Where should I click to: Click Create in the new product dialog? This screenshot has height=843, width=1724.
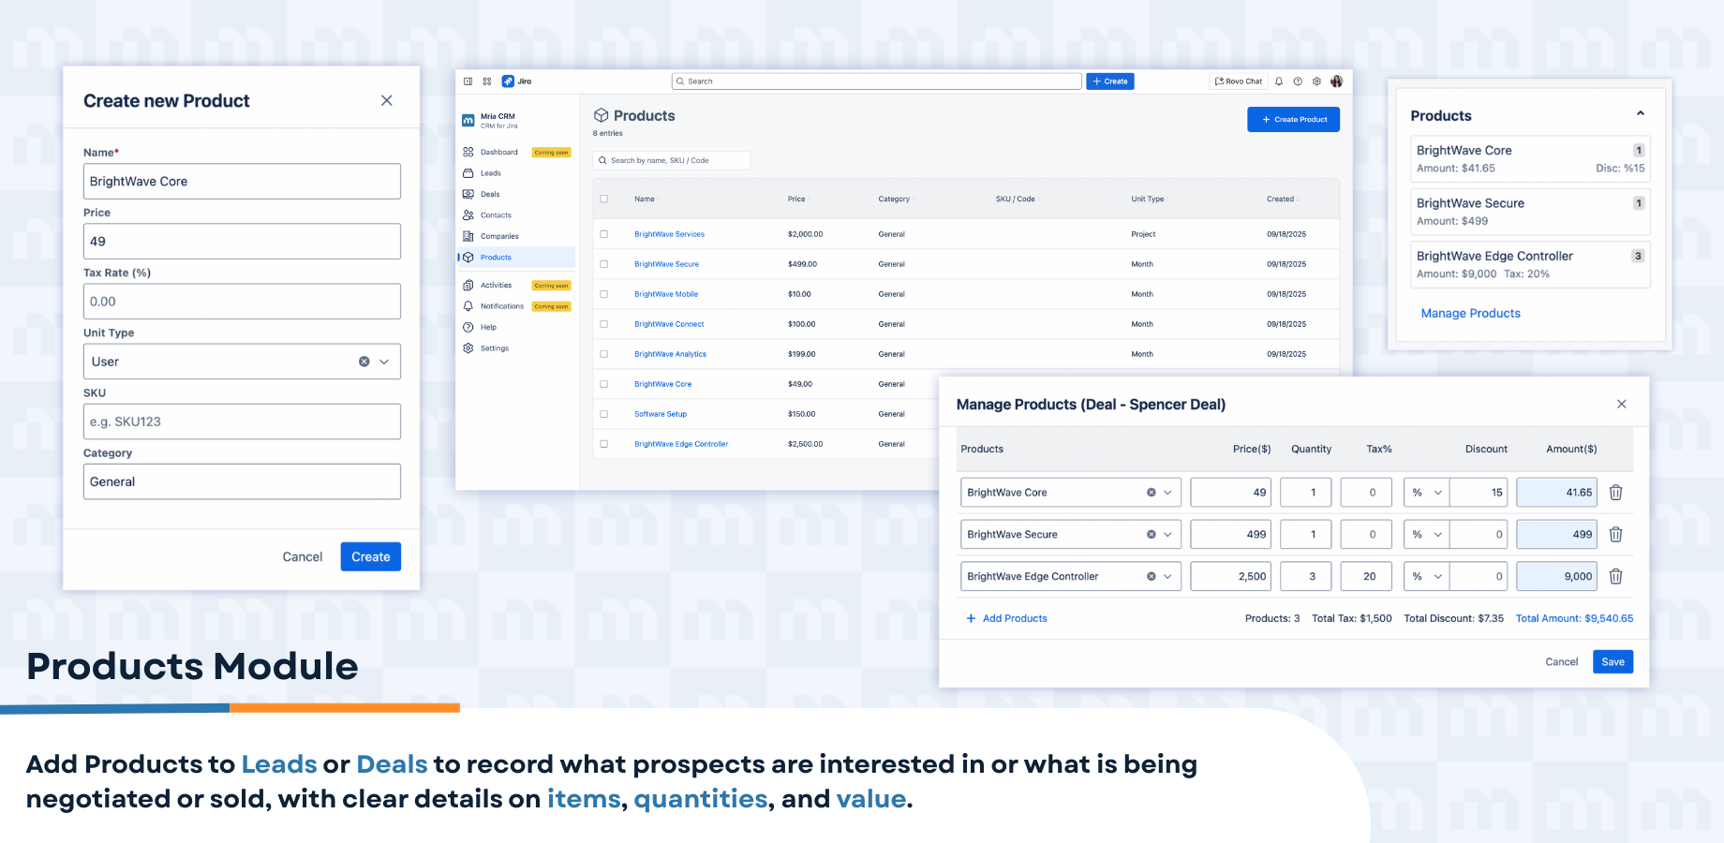coord(371,557)
